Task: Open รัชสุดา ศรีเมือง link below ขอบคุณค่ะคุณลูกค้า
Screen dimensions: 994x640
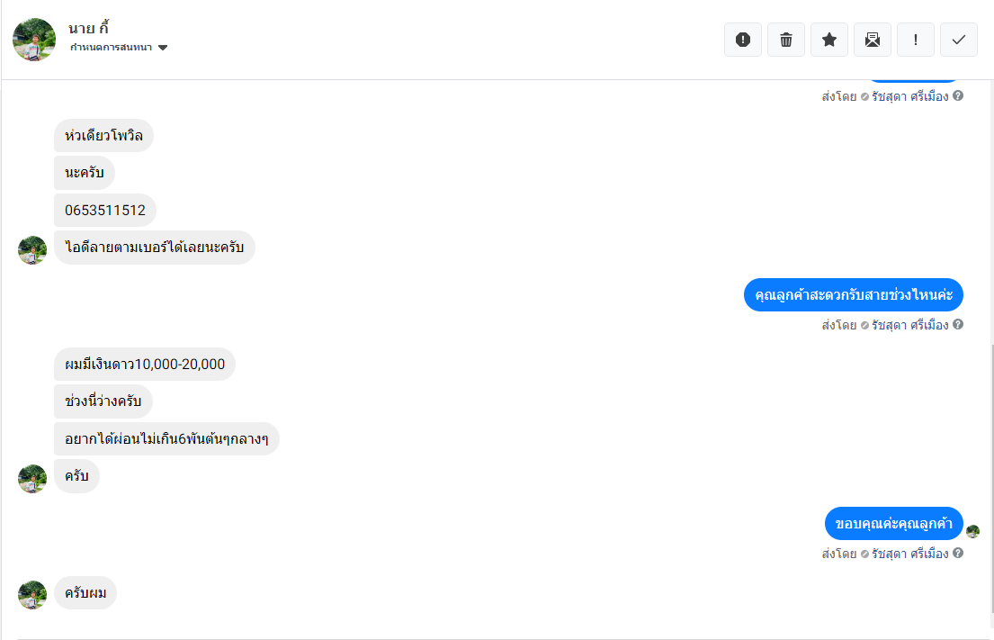Action: pyautogui.click(x=909, y=554)
